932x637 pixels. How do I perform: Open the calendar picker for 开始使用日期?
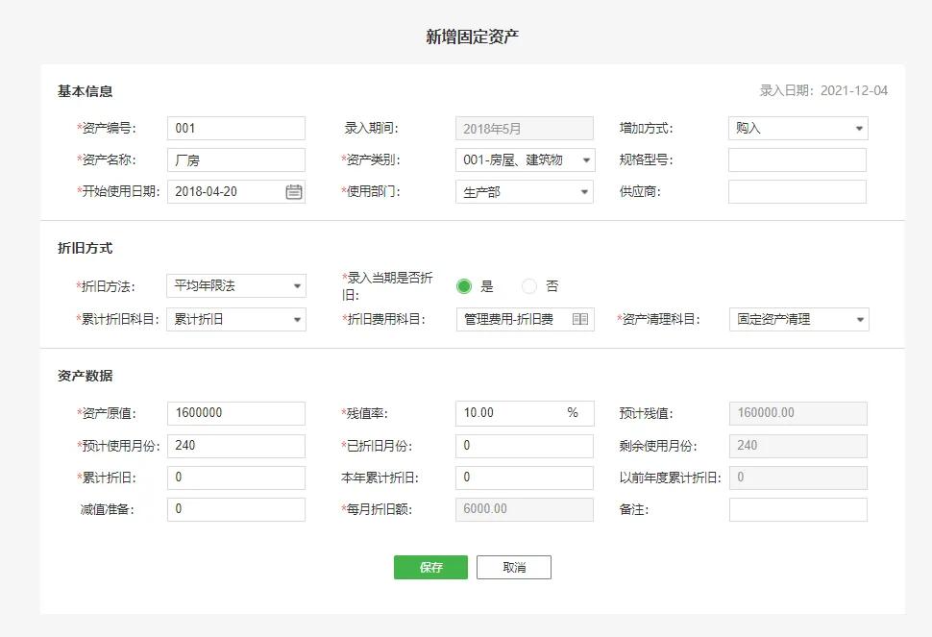click(295, 191)
